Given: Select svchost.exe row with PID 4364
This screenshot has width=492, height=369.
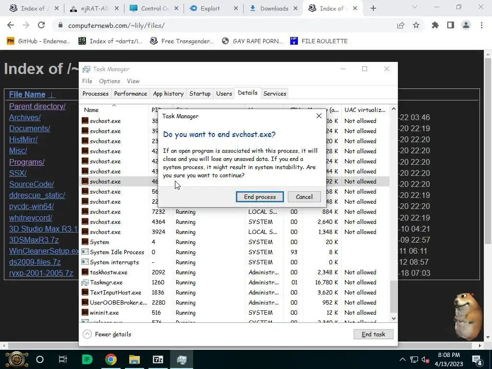Looking at the screenshot, I should [234, 222].
